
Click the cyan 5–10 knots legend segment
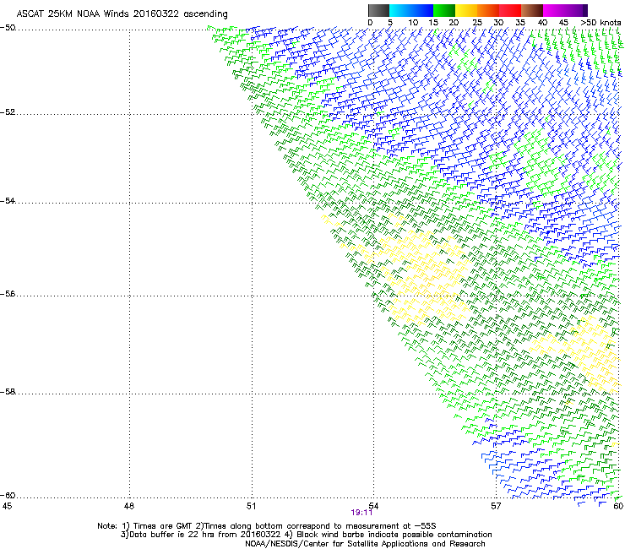[400, 10]
